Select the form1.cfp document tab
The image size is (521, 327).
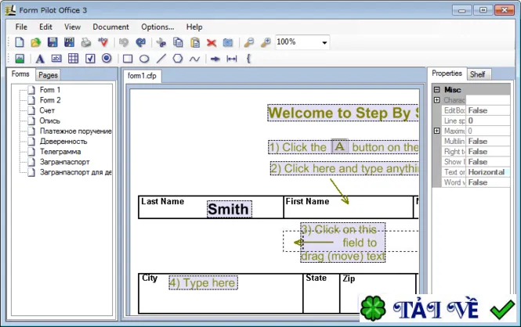[x=142, y=76]
